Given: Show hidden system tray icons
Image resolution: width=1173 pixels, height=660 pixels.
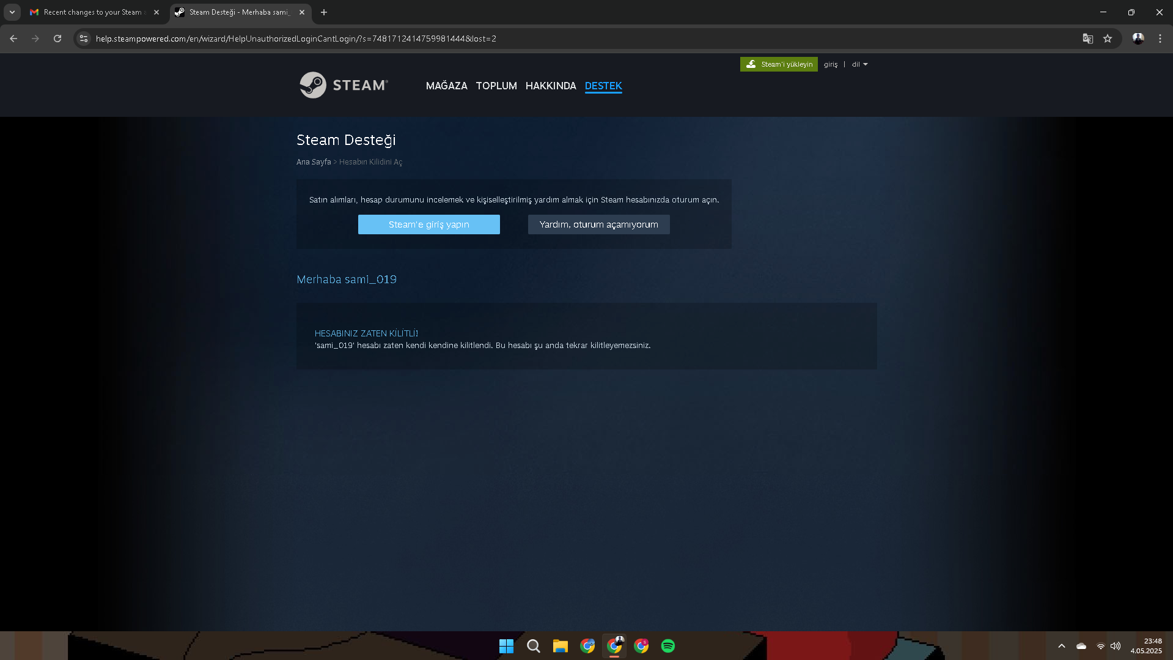Looking at the screenshot, I should (x=1062, y=646).
